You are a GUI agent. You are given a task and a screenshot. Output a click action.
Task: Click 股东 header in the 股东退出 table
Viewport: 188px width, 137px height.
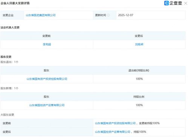pyautogui.click(x=46, y=71)
